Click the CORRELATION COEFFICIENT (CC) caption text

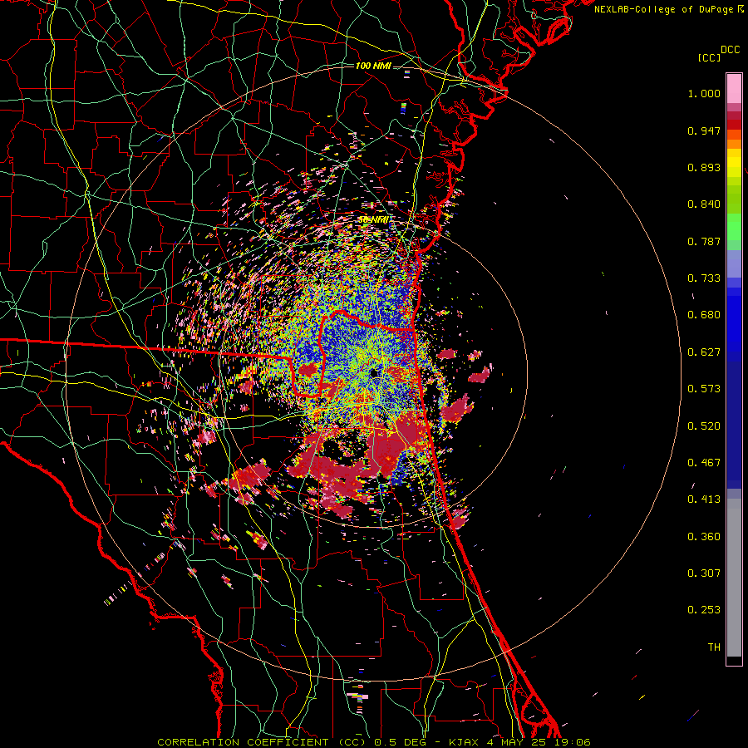click(261, 742)
